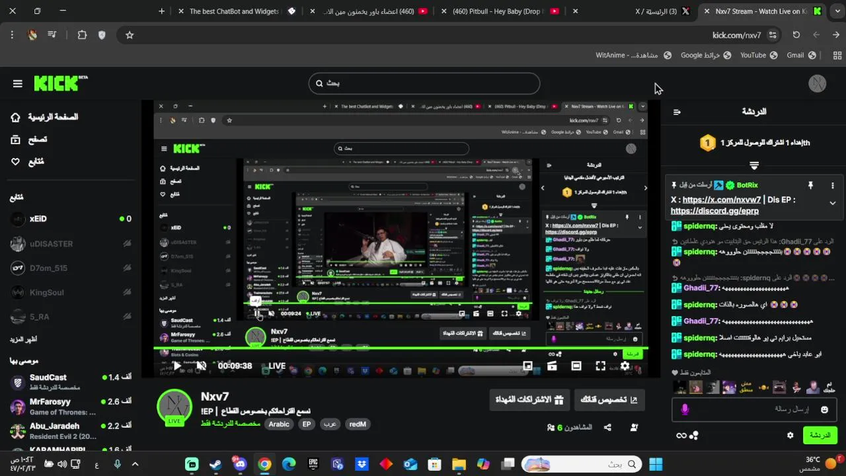Open تصفح browse in sidebar

29,139
